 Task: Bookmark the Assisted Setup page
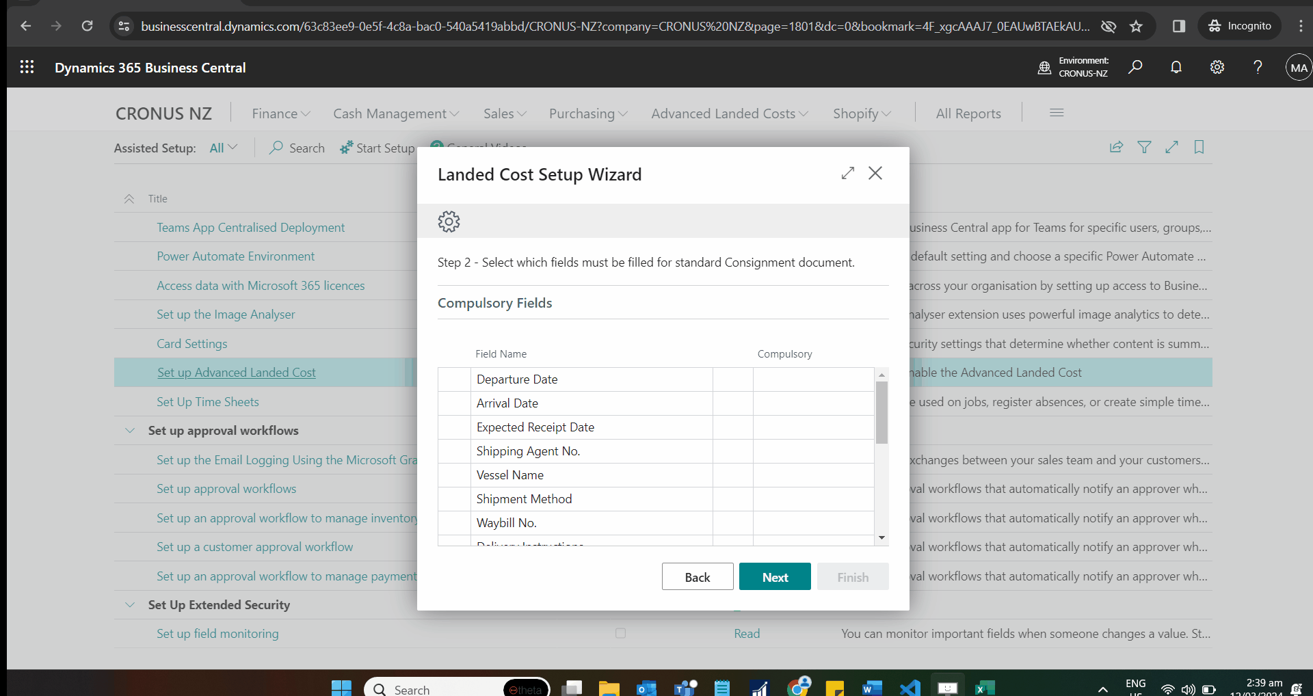point(1199,147)
